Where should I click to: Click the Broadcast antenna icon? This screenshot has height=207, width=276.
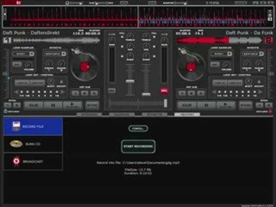click(x=16, y=161)
